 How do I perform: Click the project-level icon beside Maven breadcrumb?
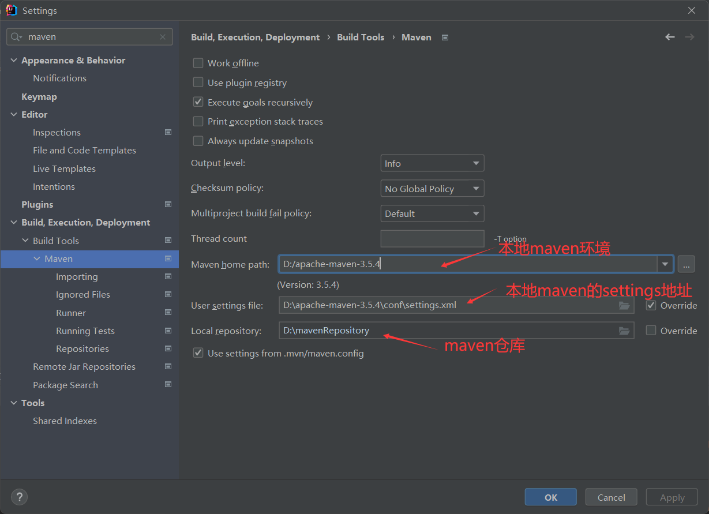445,37
